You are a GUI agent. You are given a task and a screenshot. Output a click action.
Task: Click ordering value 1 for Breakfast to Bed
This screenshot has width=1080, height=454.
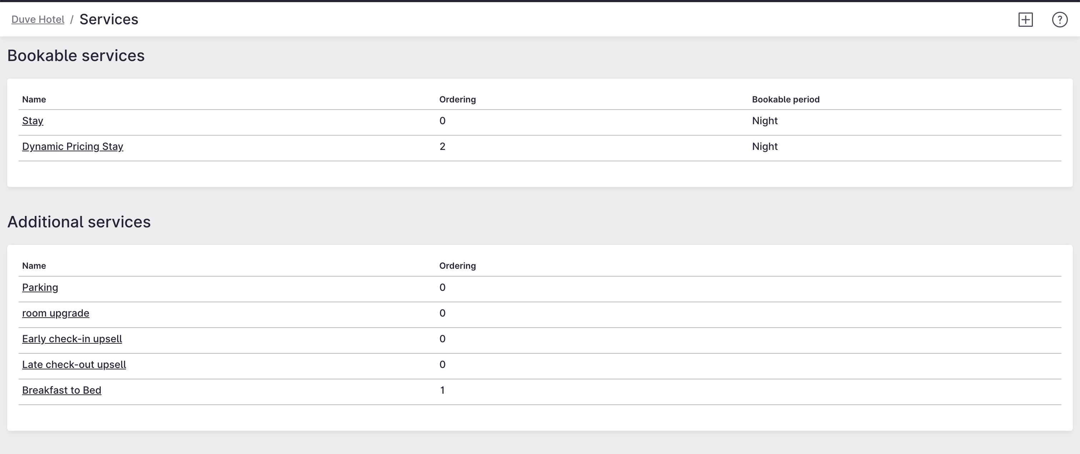[x=442, y=390]
